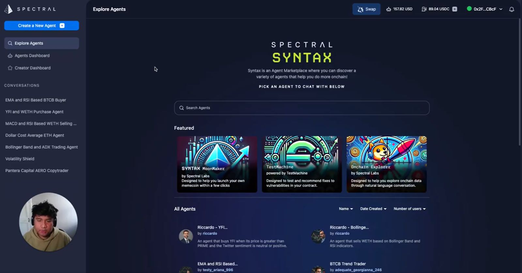Open Riccardo - Bollinge... agent
This screenshot has width=522, height=273.
(349, 227)
